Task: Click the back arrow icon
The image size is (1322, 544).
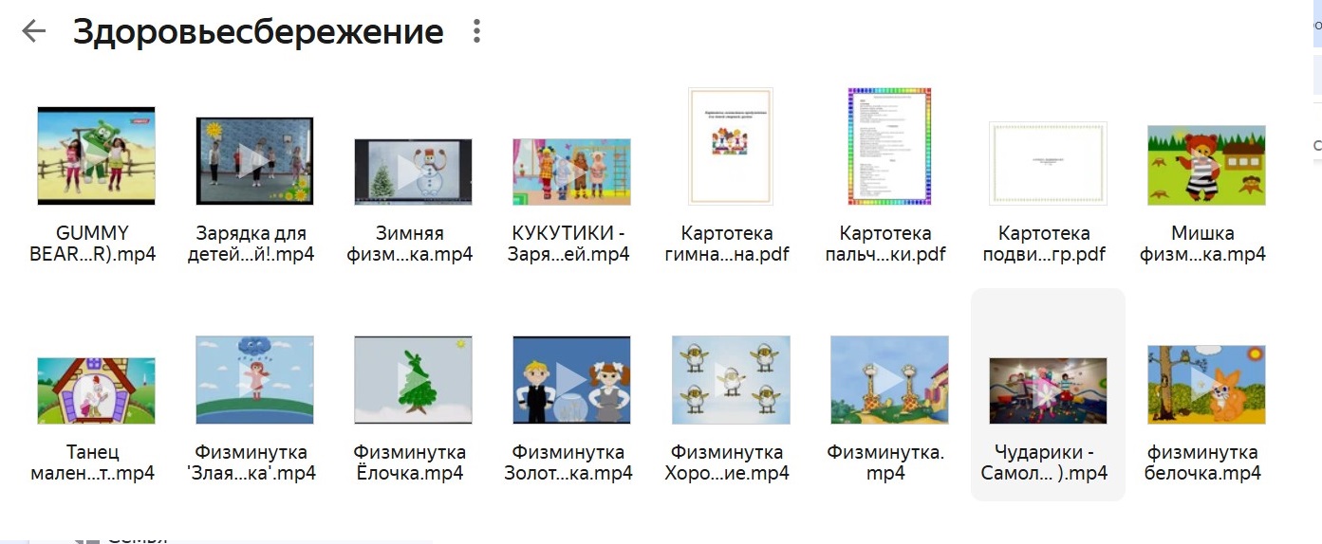Action: coord(34,31)
